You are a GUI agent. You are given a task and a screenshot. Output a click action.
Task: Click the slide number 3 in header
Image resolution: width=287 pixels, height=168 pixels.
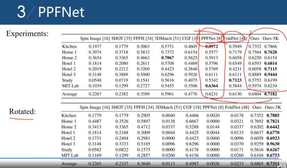click(21, 12)
